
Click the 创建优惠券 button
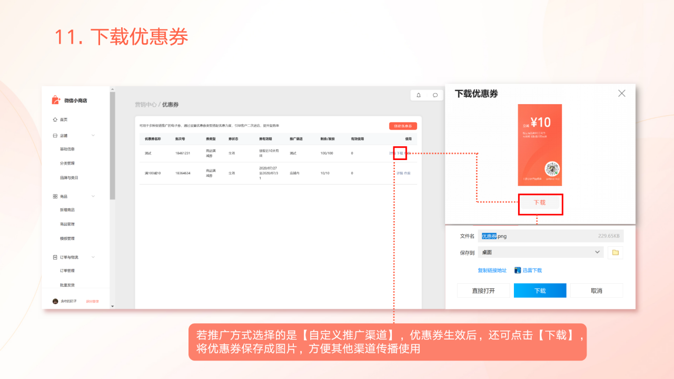(403, 126)
